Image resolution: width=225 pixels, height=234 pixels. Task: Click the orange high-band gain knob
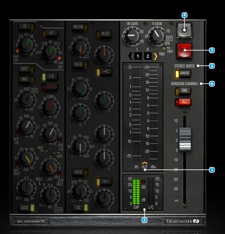pos(104,54)
